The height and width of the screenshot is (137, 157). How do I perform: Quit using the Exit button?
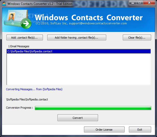tap(140, 130)
